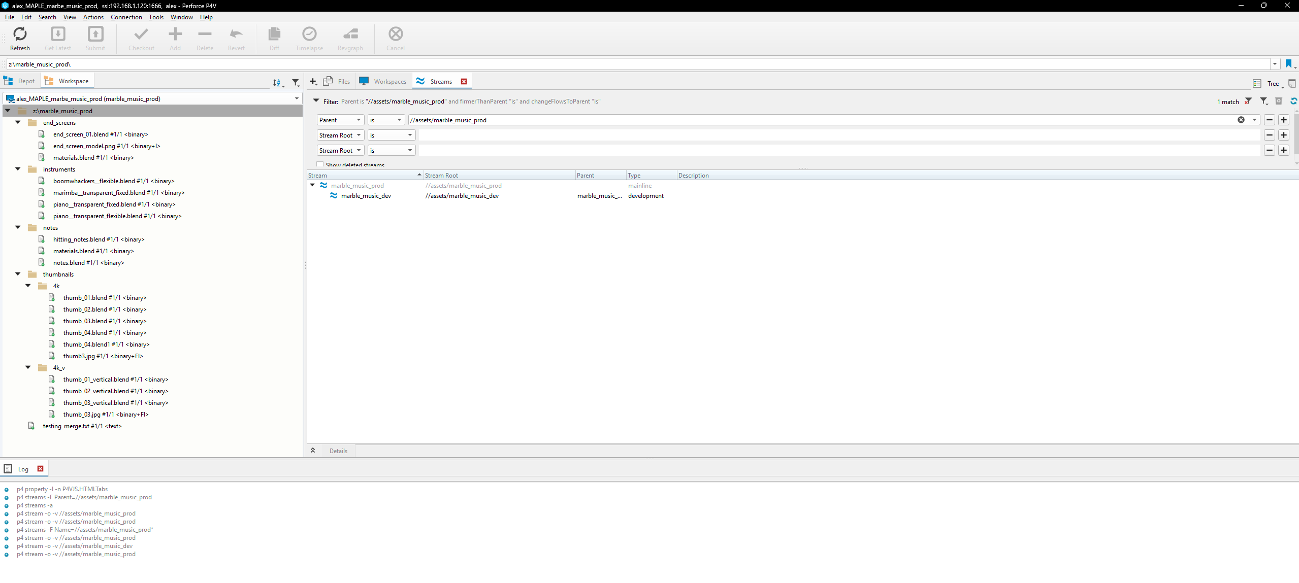Expand the Filter section disclosure arrow
This screenshot has width=1299, height=583.
tap(315, 100)
